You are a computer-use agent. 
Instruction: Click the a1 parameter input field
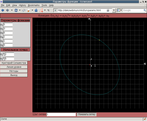point(8,25)
